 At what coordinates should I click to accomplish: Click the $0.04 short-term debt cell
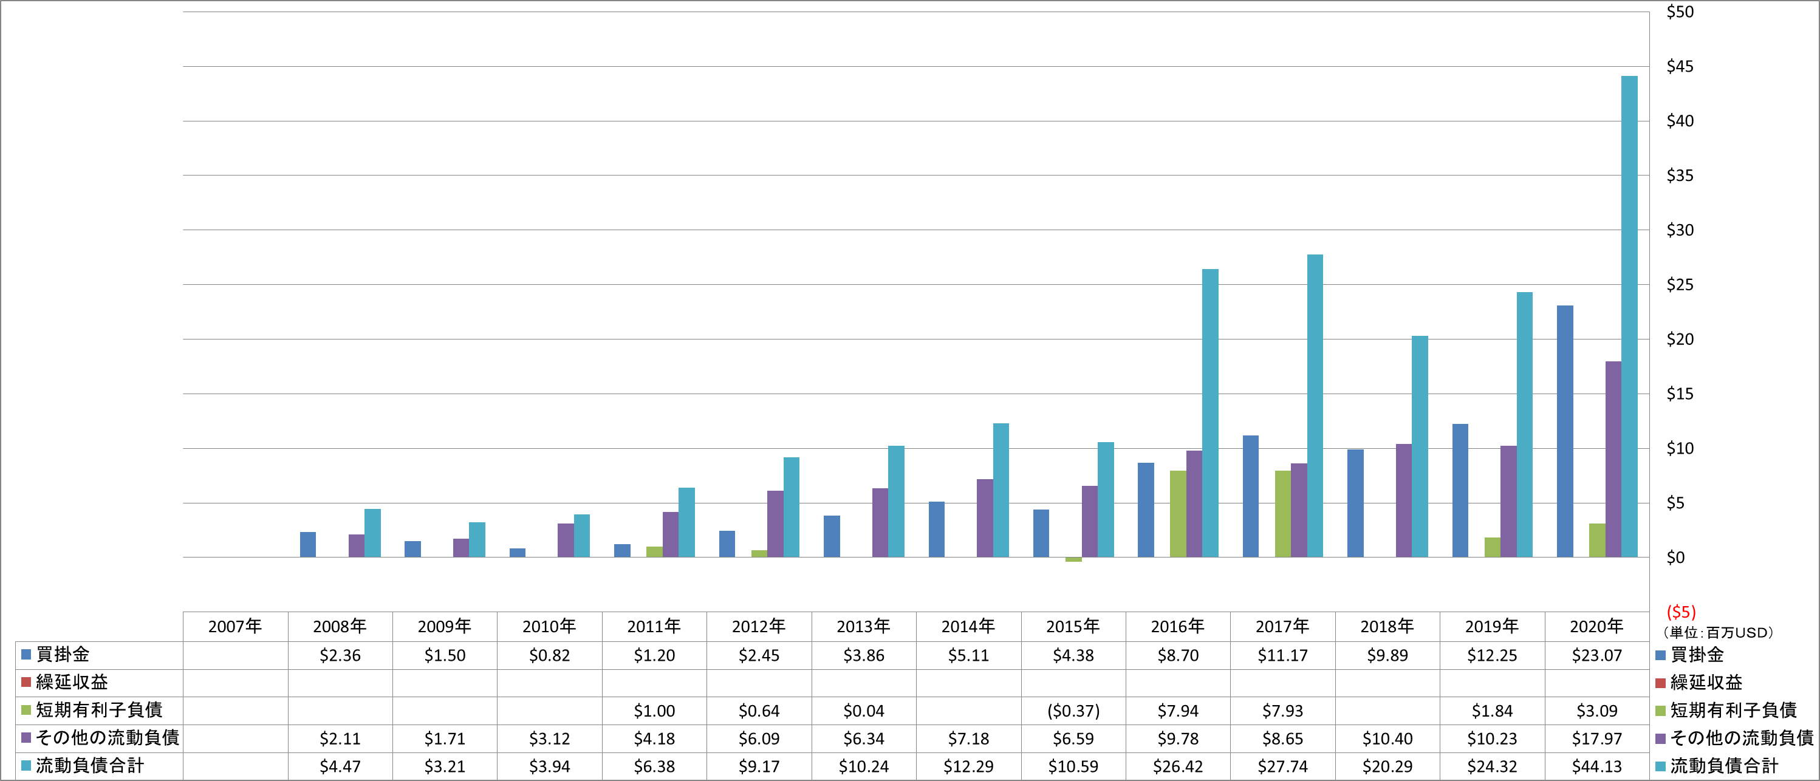pos(863,711)
